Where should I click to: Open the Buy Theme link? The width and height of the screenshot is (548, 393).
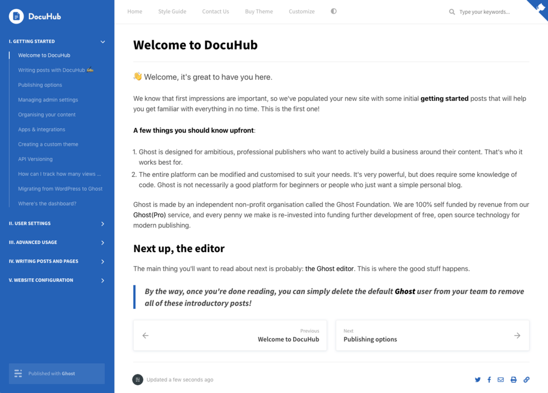tap(259, 11)
